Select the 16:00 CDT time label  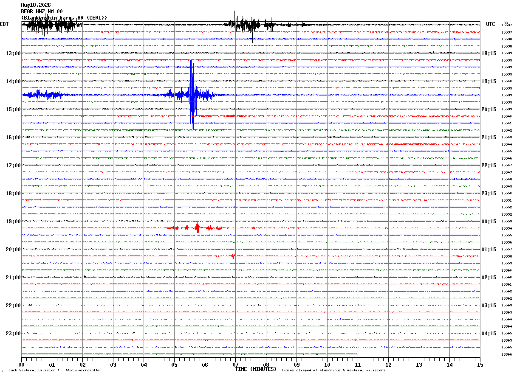point(13,137)
